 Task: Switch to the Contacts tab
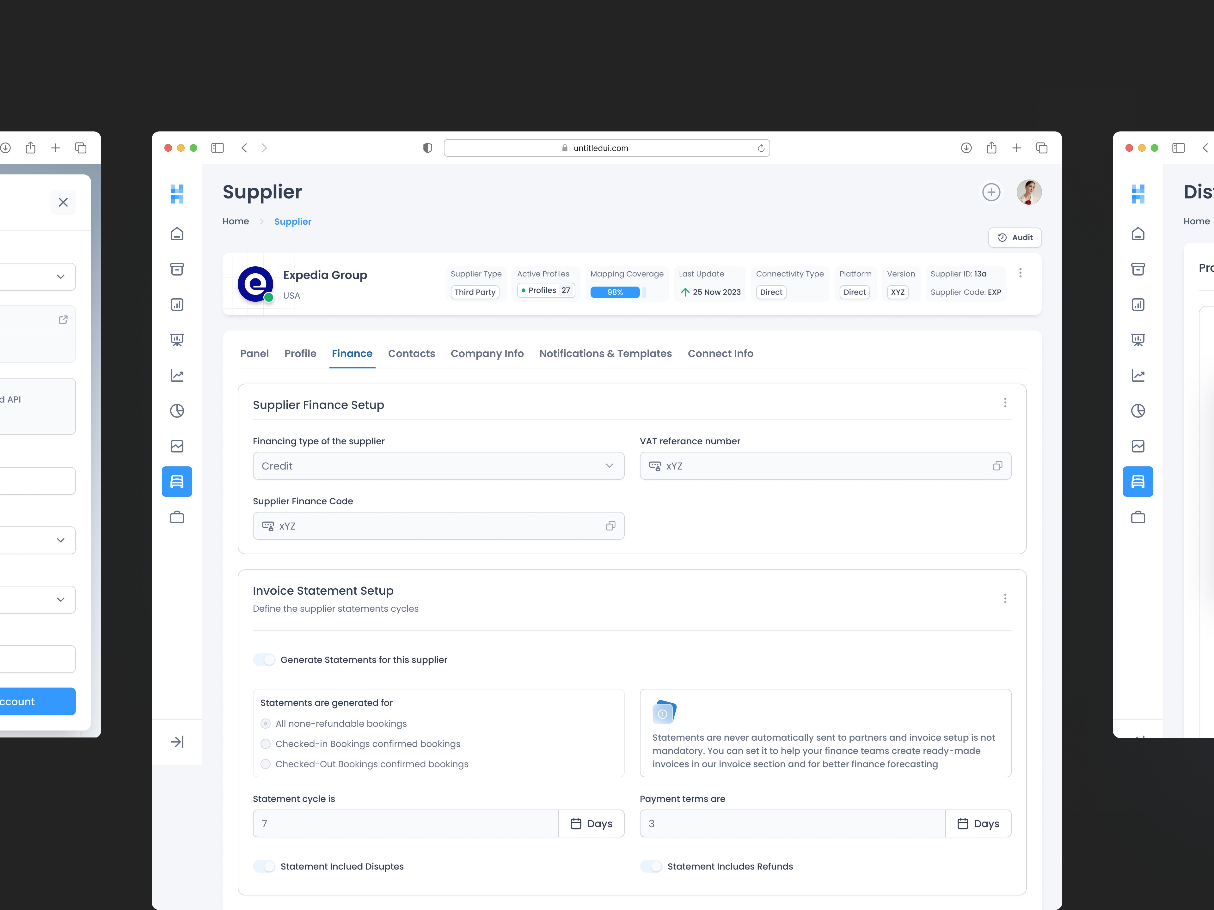[412, 353]
